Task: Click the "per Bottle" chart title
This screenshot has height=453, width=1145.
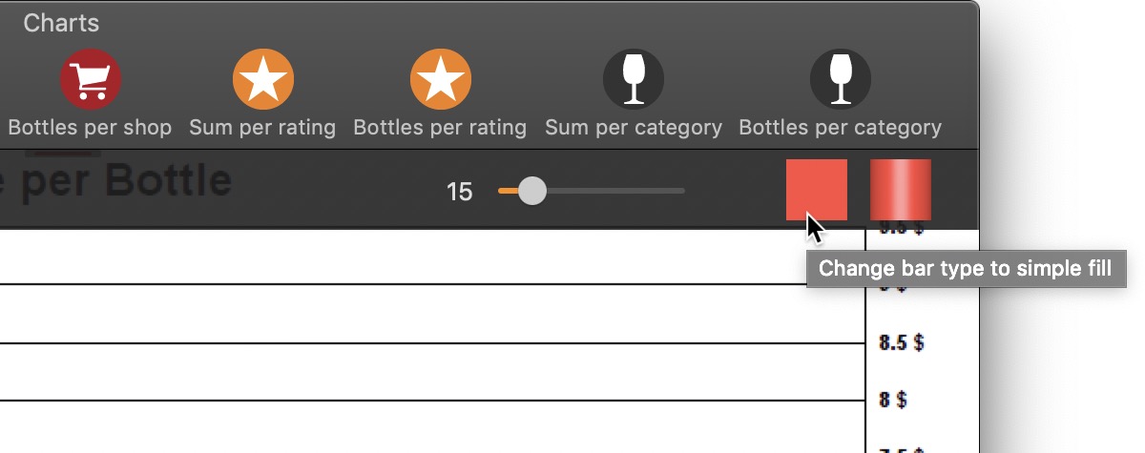Action: point(126,180)
